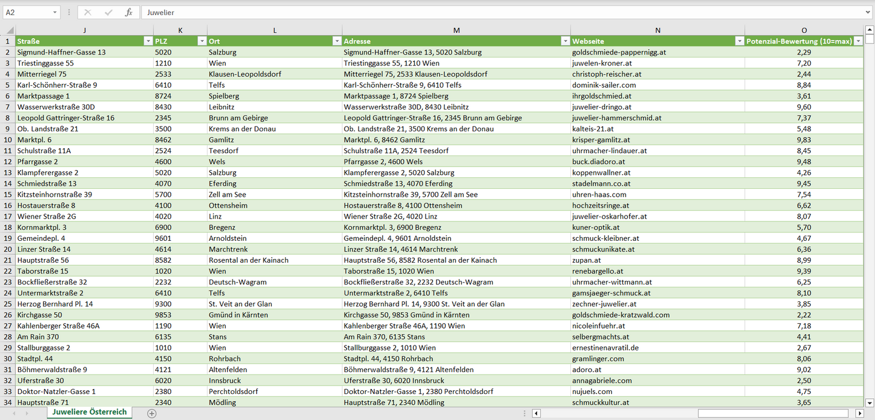Expand the Name Box dropdown arrow
The height and width of the screenshot is (420, 875).
coord(55,12)
